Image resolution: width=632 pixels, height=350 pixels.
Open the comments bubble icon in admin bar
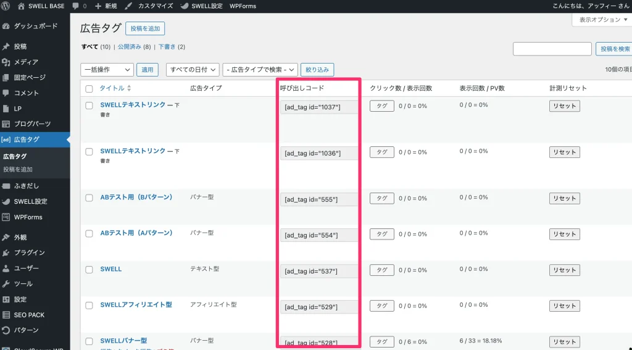pyautogui.click(x=75, y=6)
